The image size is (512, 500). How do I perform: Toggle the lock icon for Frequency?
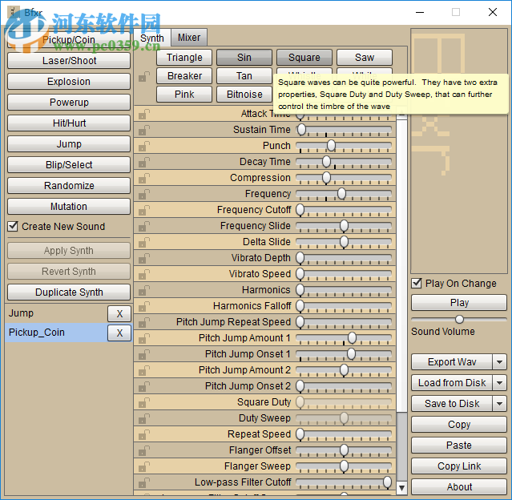click(144, 195)
